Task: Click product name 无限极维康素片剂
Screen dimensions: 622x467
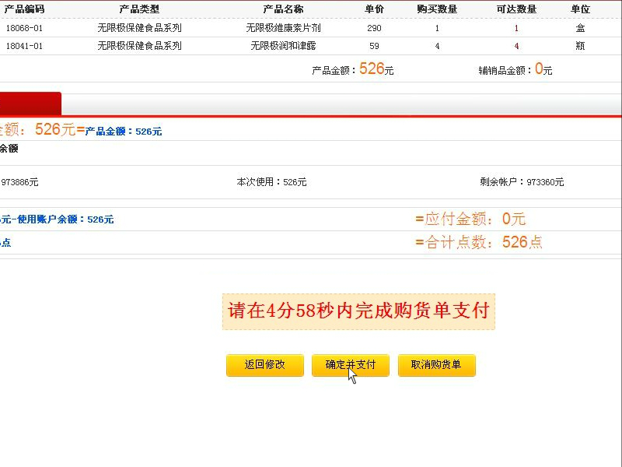Action: [283, 28]
